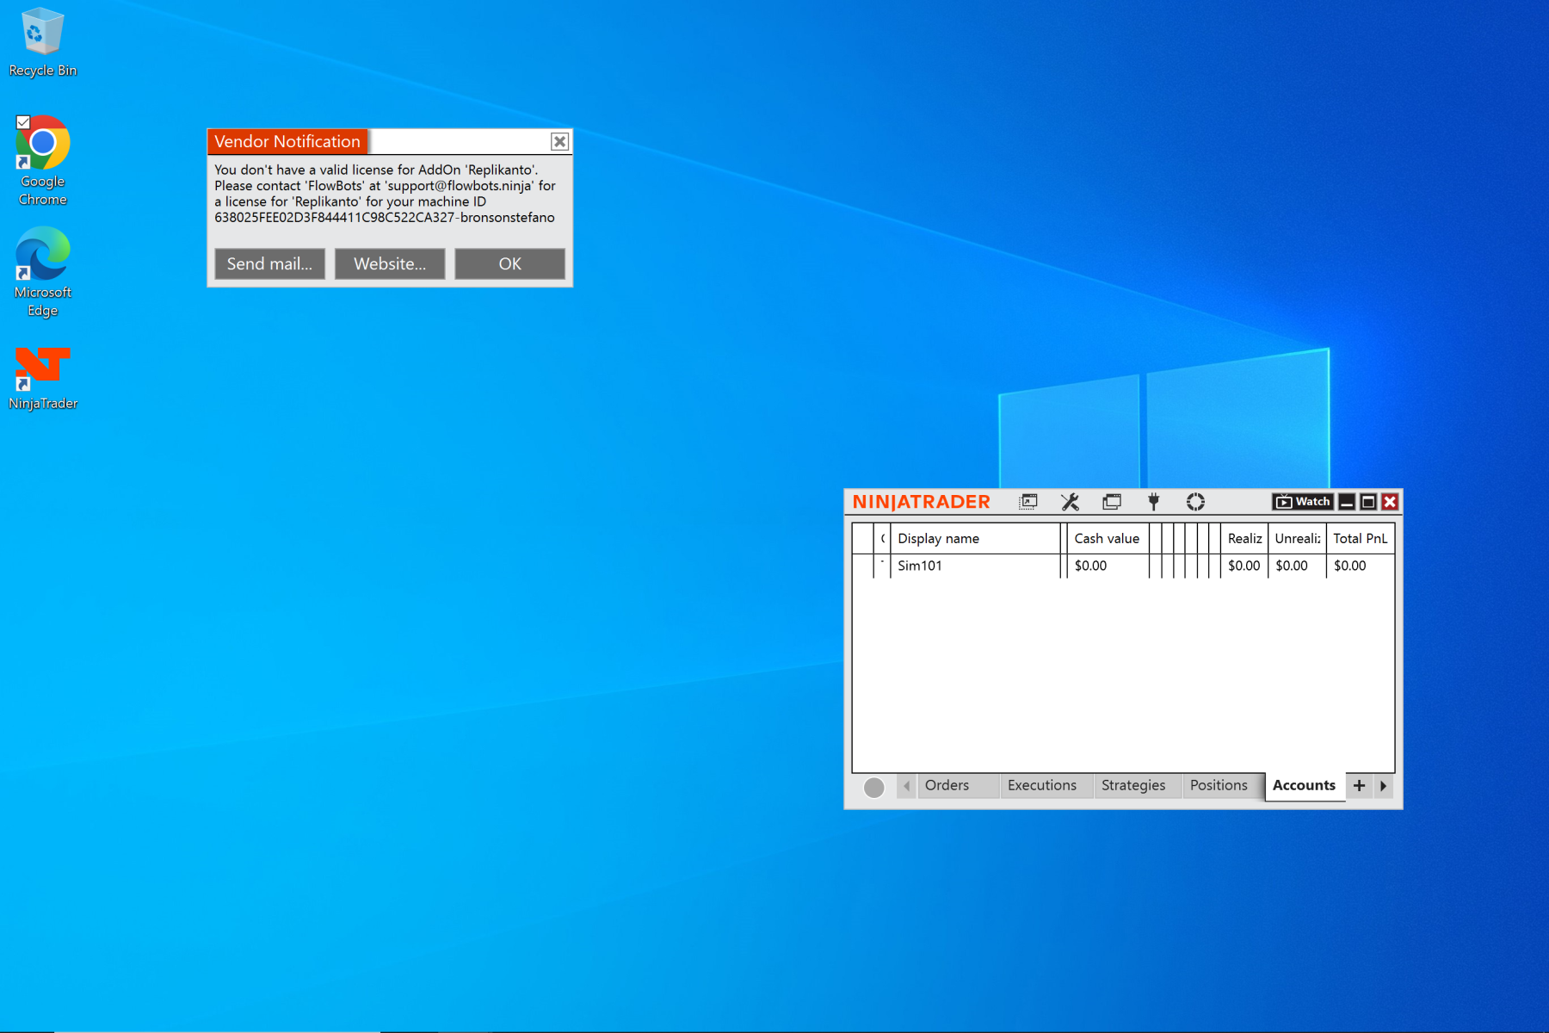Viewport: 1549px width, 1033px height.
Task: Click the Realized PnL column header
Action: pyautogui.click(x=1244, y=539)
